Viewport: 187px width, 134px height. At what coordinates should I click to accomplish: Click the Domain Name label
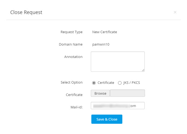click(x=71, y=44)
